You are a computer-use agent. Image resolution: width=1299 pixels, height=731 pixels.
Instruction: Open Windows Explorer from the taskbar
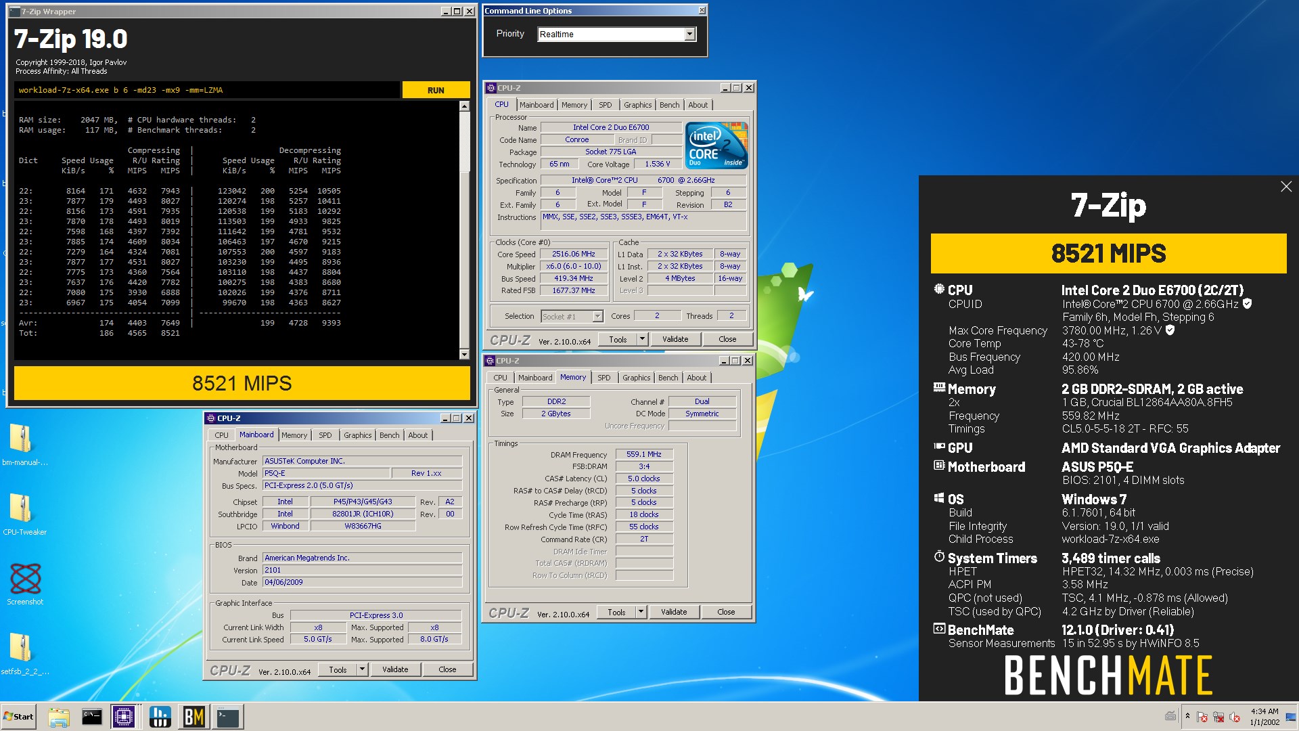pos(59,717)
